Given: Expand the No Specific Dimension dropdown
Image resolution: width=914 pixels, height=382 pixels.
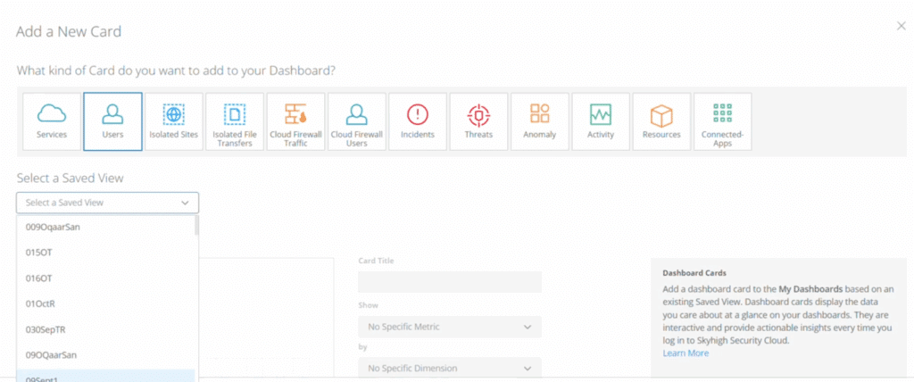Looking at the screenshot, I should pos(449,368).
